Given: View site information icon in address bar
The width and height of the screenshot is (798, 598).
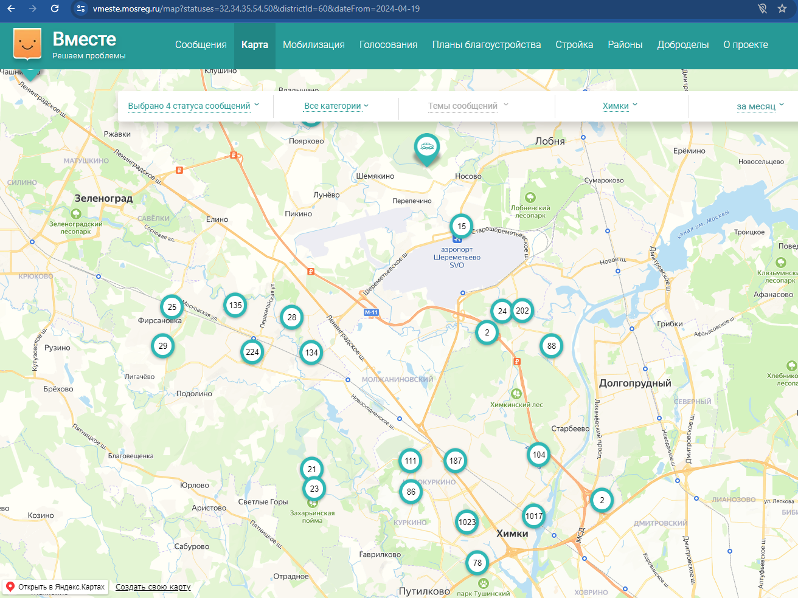Looking at the screenshot, I should [81, 9].
